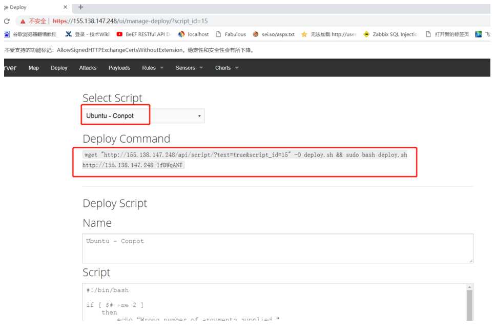
Task: Click the not-secure warning triangle icon
Action: coord(23,21)
